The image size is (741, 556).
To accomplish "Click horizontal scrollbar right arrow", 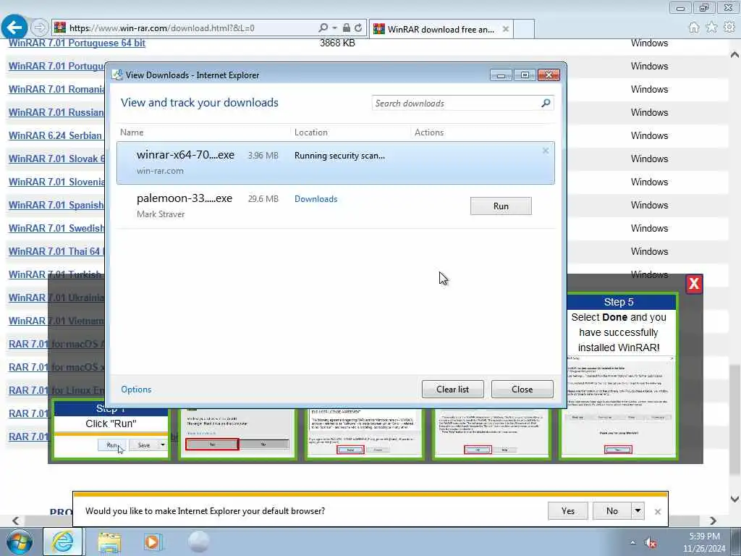I will click(x=713, y=521).
